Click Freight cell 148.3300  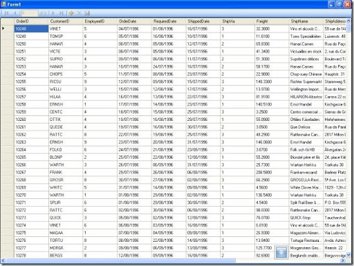272,82
